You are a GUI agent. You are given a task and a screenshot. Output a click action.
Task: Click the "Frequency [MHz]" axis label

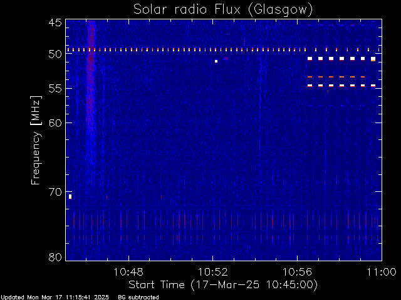click(x=36, y=140)
